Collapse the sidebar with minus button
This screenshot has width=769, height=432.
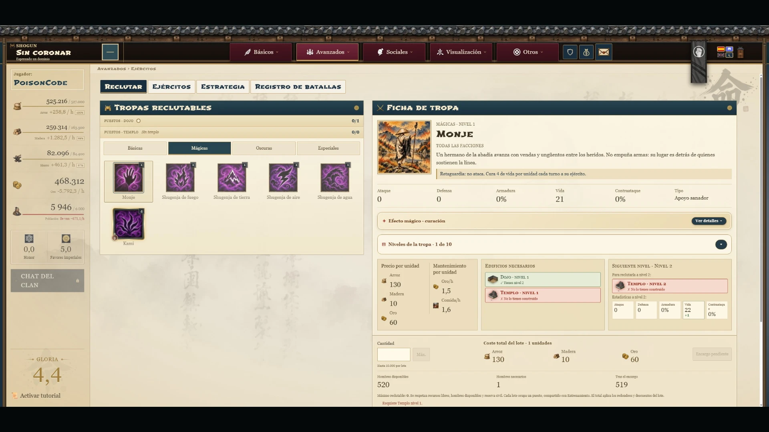coord(110,52)
